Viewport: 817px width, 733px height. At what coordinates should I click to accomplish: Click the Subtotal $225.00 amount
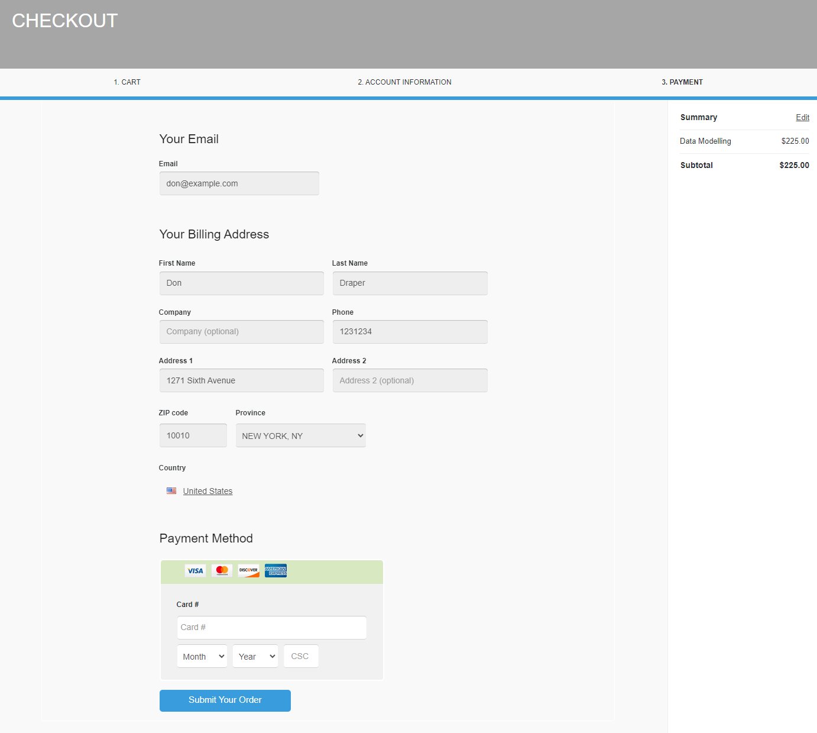(794, 165)
